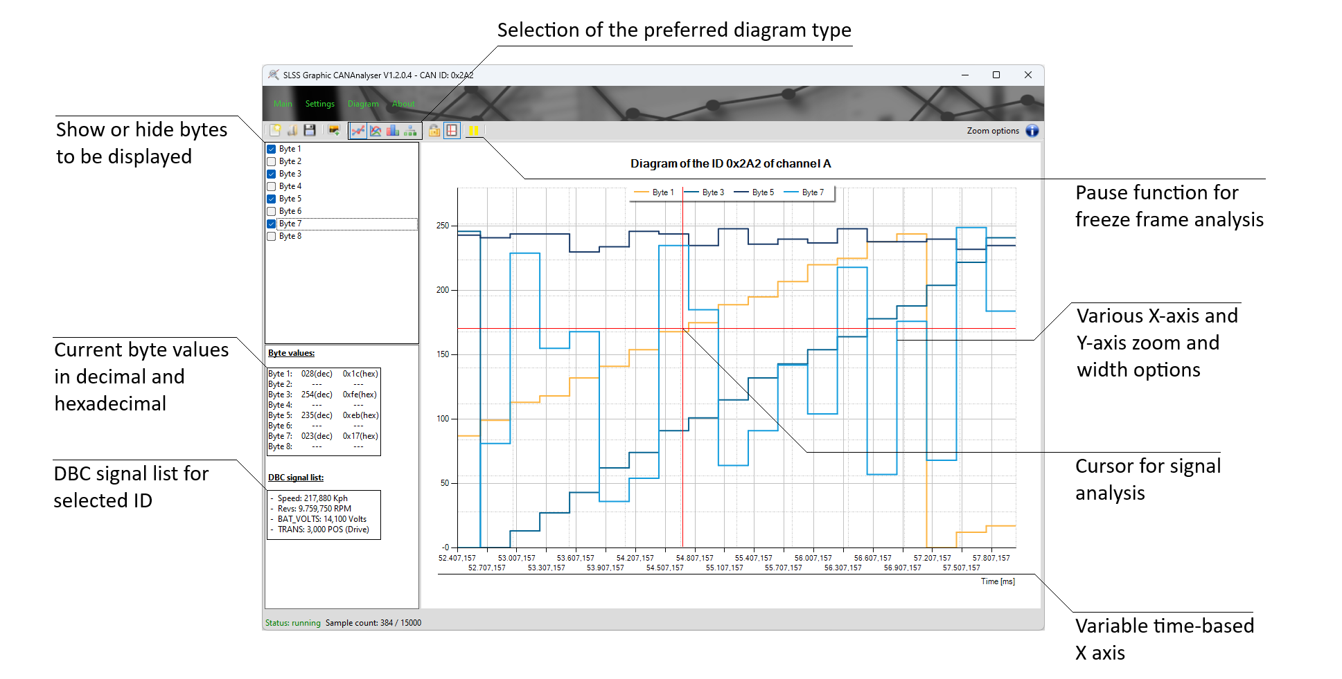The width and height of the screenshot is (1342, 679).
Task: Click the blue info icon
Action: (1032, 131)
